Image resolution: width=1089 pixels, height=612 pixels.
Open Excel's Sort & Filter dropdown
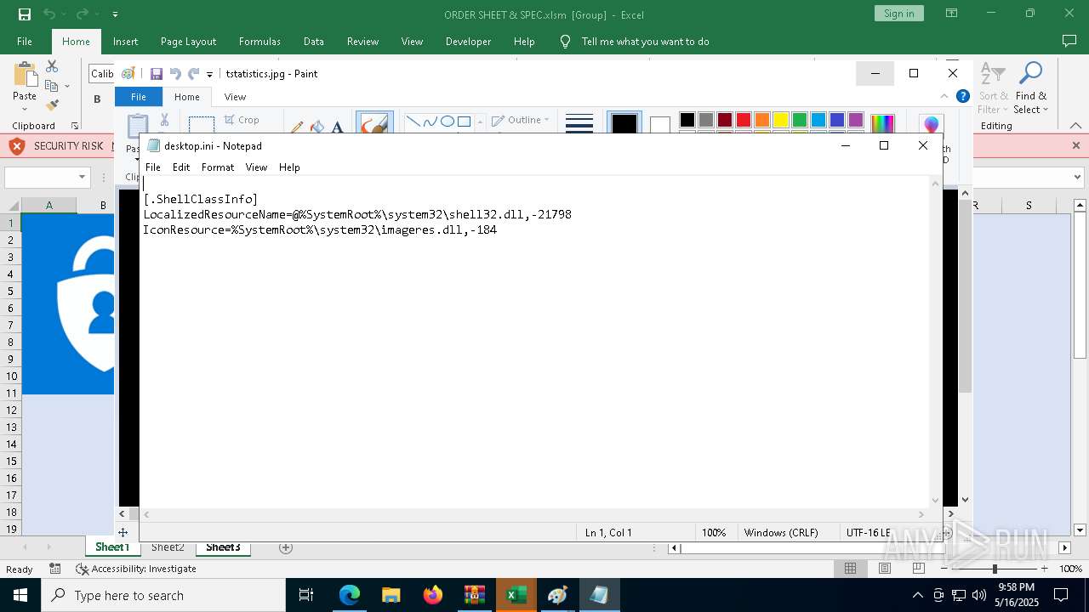point(993,88)
